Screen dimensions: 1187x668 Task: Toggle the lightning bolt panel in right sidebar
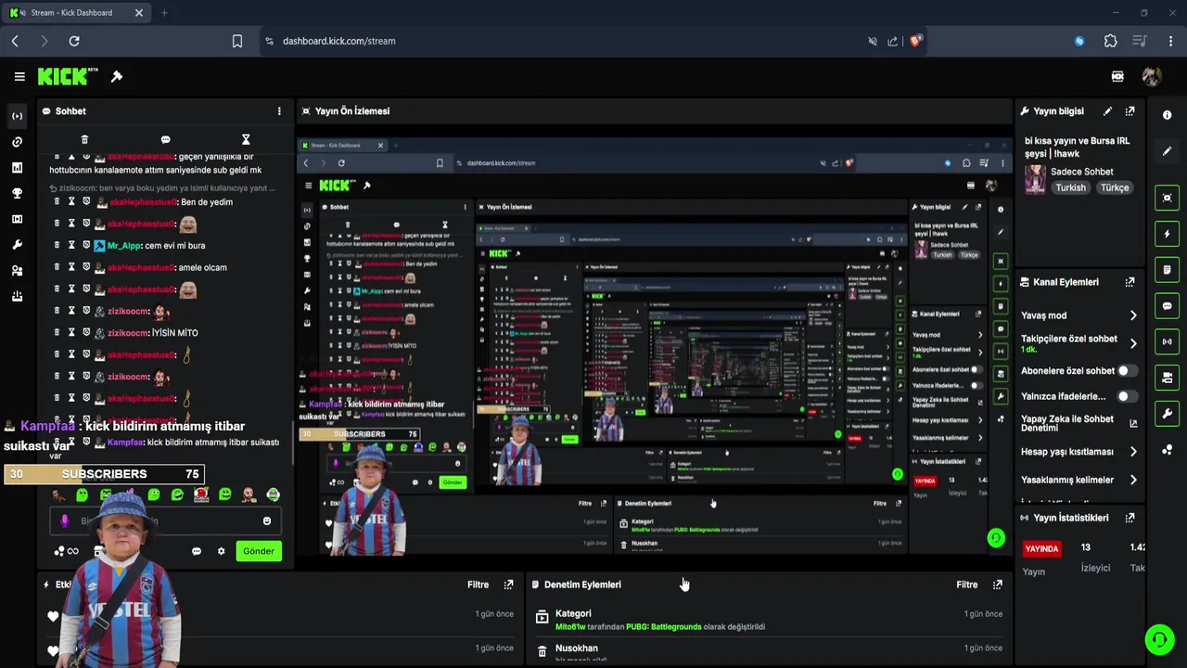pyautogui.click(x=1167, y=234)
